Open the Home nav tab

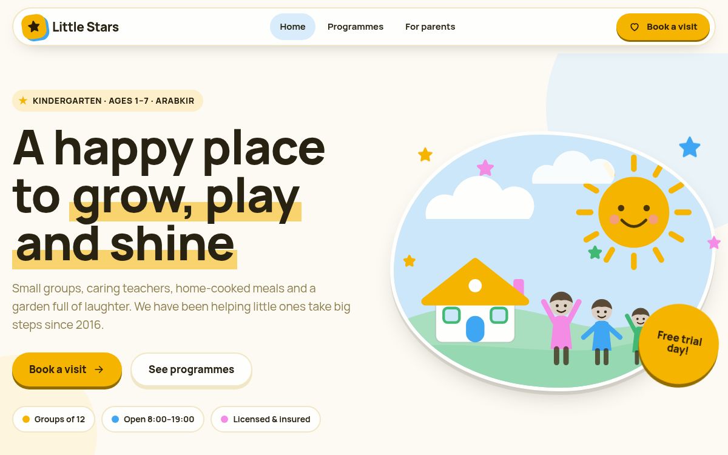[x=292, y=27]
